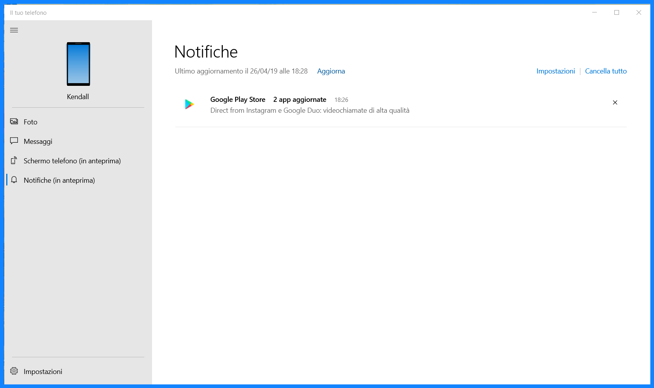This screenshot has width=654, height=388.
Task: Open the Foto section
Action: 78,122
